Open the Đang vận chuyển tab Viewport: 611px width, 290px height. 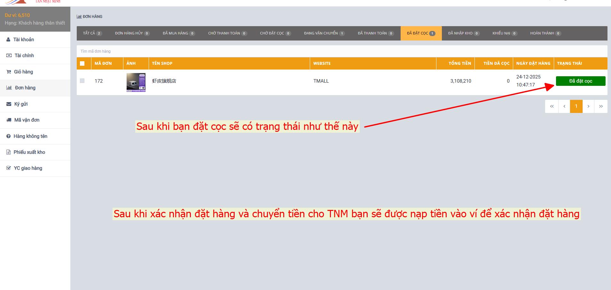click(324, 33)
